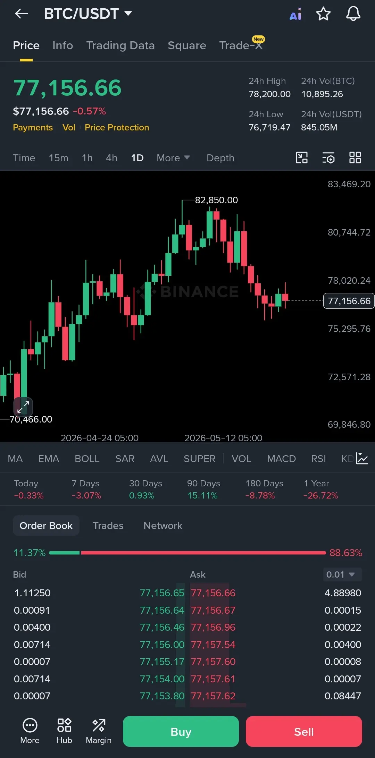
Task: Select ask price 77,157.62
Action: tap(213, 696)
